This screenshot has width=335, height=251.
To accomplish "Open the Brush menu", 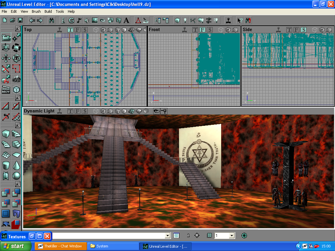I will coord(36,11).
